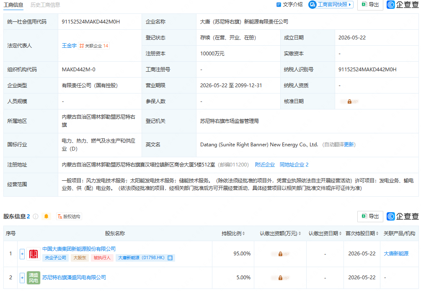Open 中国大唐集团新能源股份有限公司 link

point(79,249)
